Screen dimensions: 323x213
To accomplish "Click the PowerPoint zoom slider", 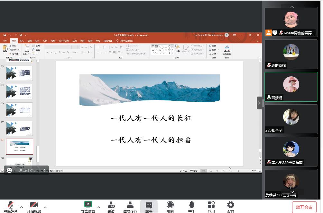I will 238,171.
